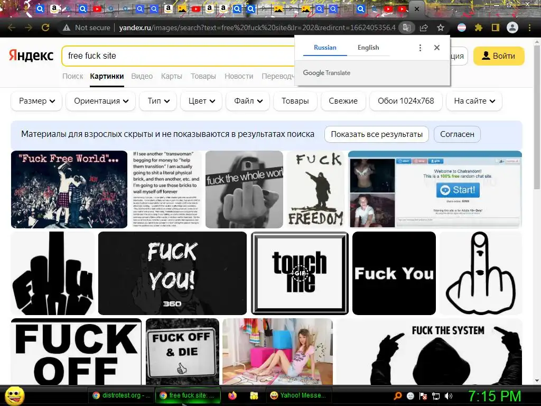Open the FUCK OFF & DIE sign thumbnail
Viewport: 541px width, 406px height.
[x=182, y=352]
